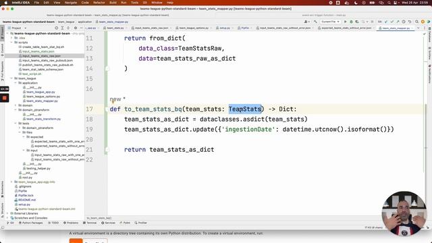This screenshot has width=432, height=243.
Task: Click the Git commit check icon
Action: (391, 22)
